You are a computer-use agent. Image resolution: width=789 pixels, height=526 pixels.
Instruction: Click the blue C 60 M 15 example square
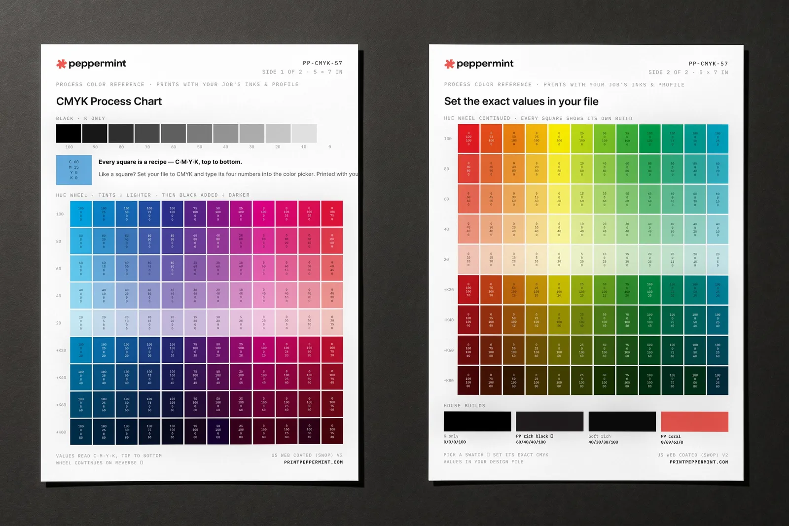(74, 170)
